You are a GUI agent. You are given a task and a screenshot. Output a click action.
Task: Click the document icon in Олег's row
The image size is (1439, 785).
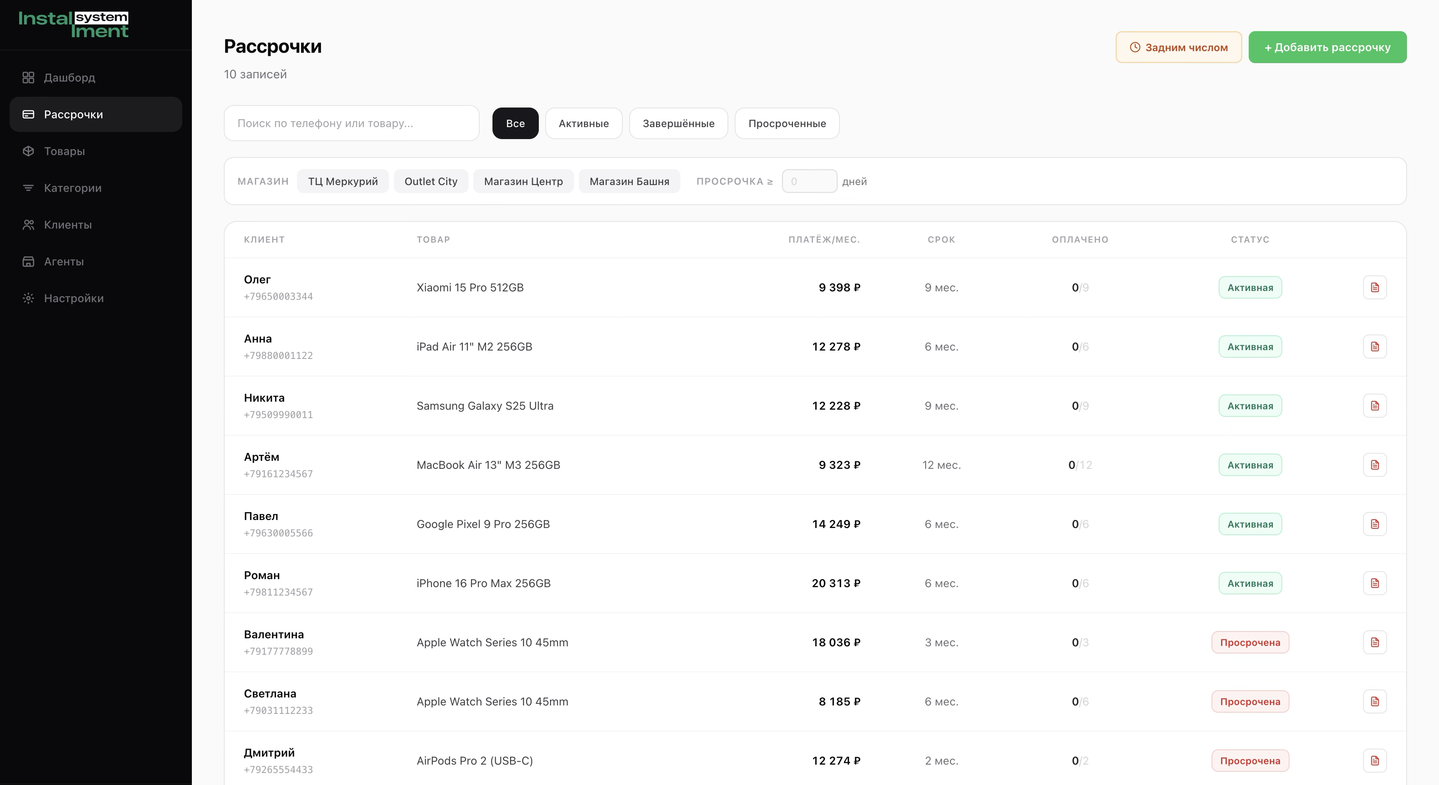(1375, 287)
